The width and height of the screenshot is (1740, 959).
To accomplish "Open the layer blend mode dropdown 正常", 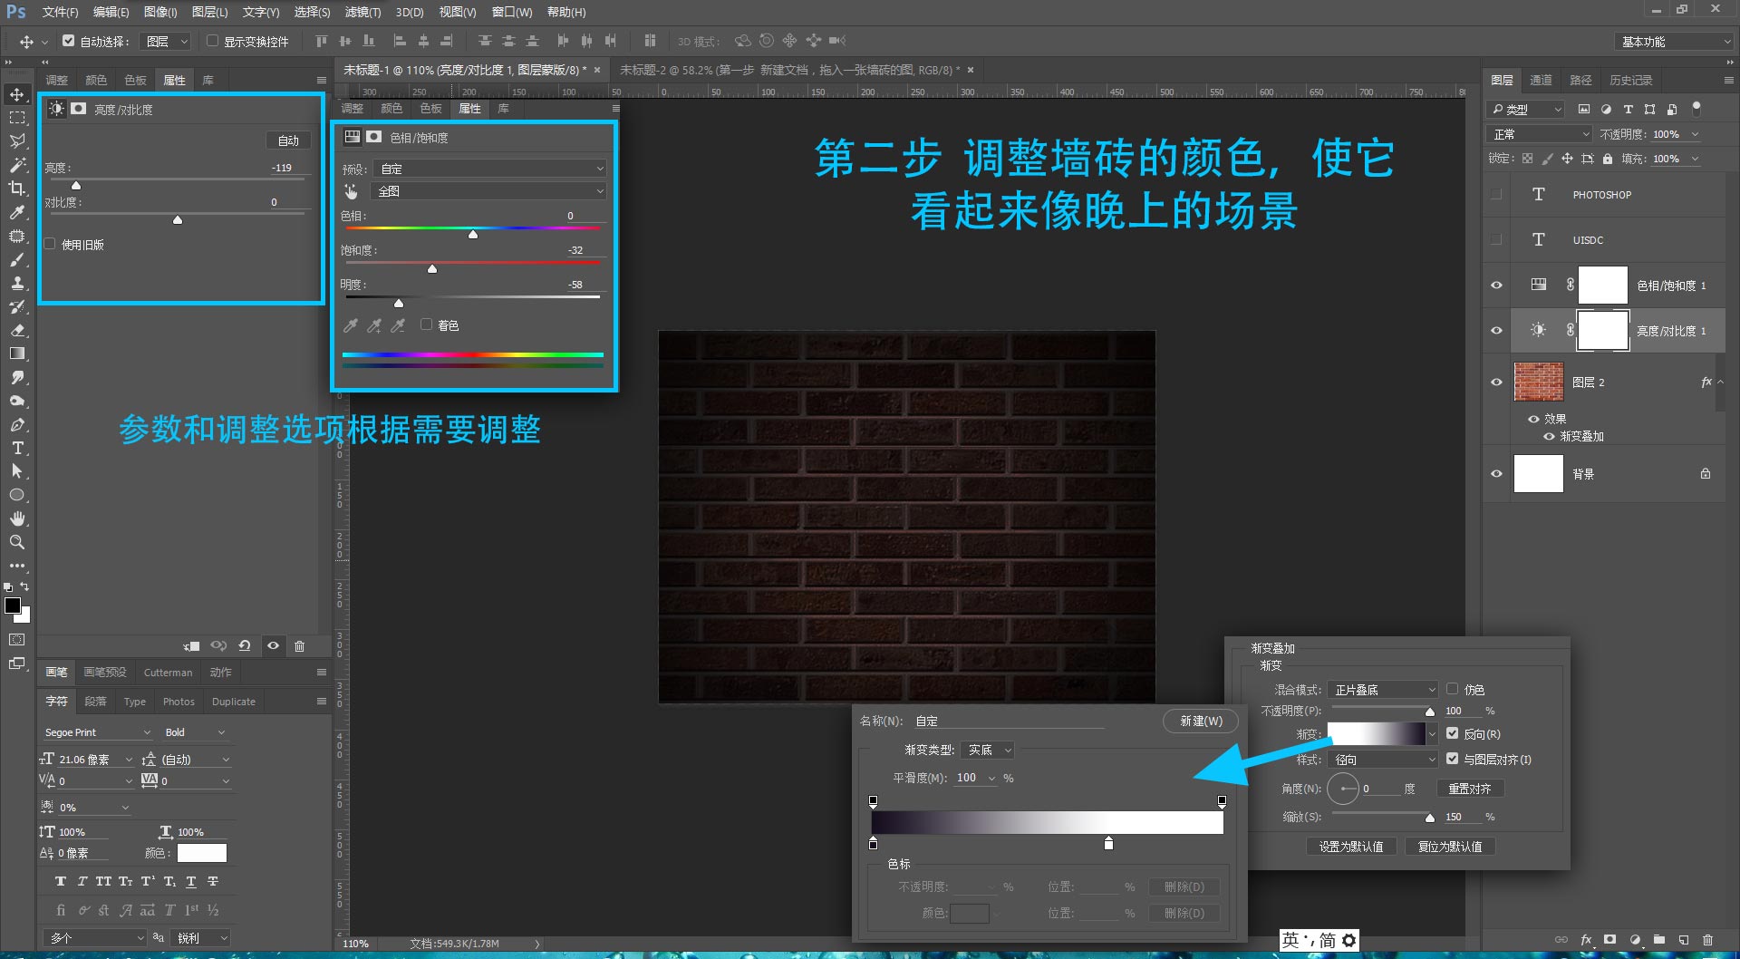I will pyautogui.click(x=1539, y=134).
